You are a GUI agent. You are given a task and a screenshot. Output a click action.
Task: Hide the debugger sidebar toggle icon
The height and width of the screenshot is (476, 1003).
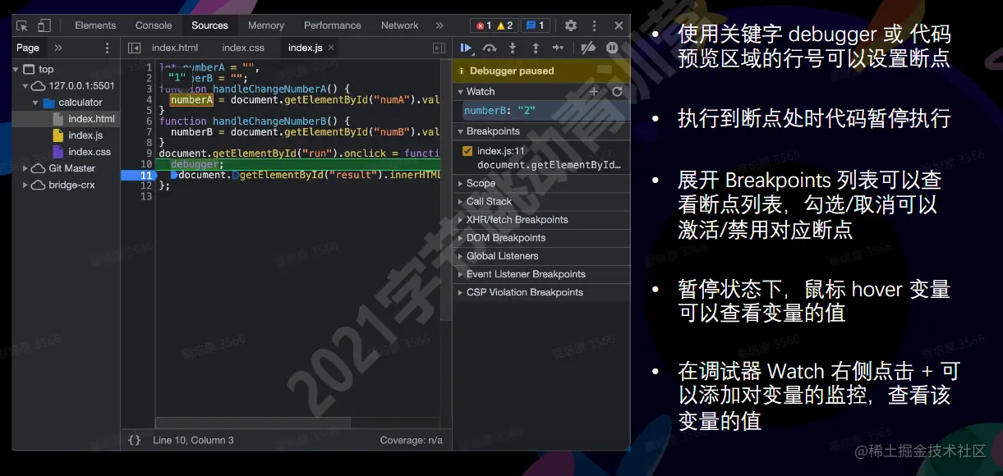point(439,48)
